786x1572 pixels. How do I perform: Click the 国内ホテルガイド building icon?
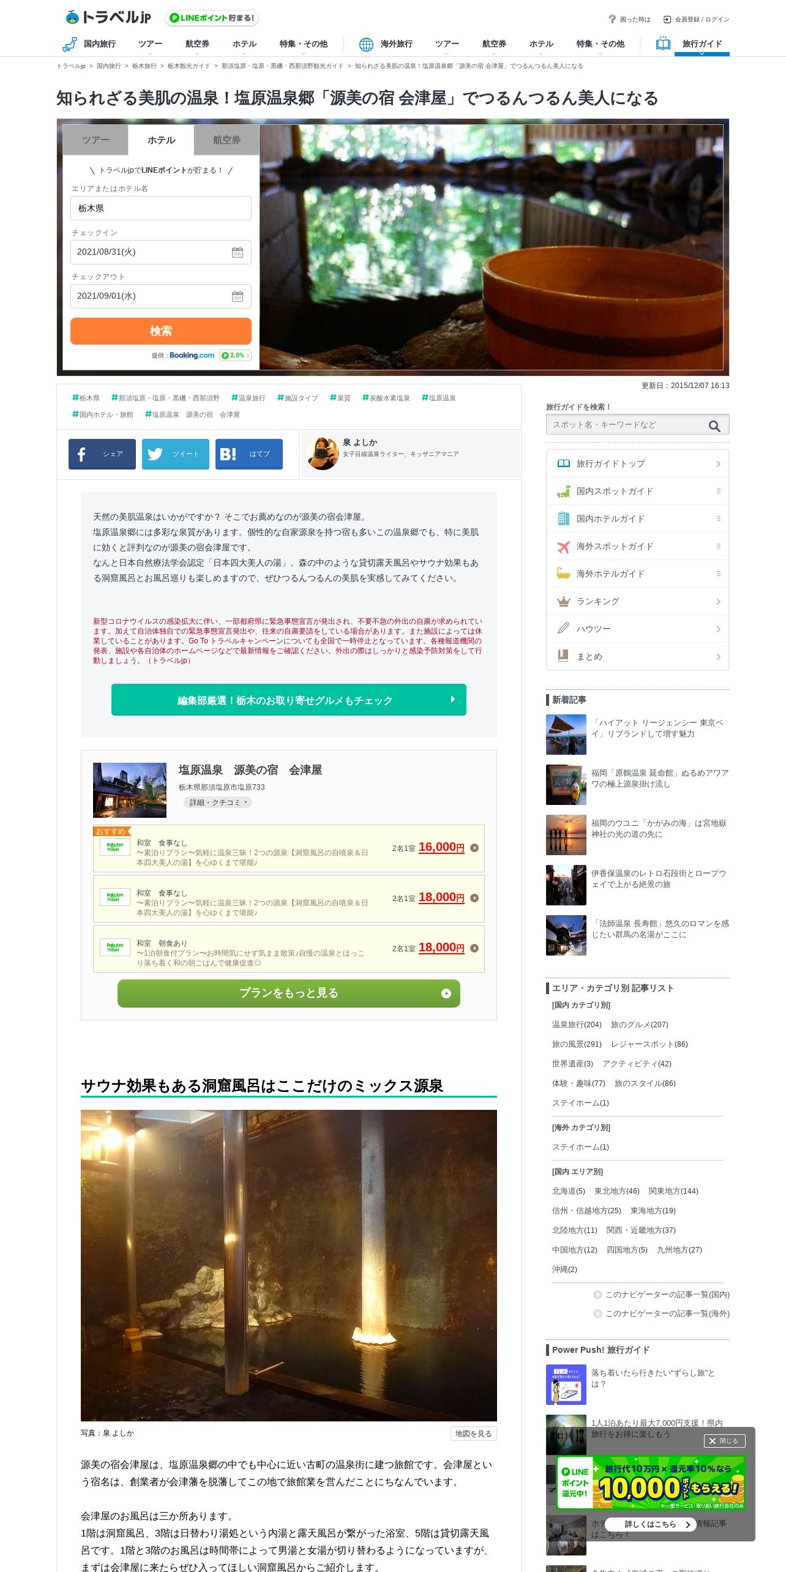pos(563,518)
